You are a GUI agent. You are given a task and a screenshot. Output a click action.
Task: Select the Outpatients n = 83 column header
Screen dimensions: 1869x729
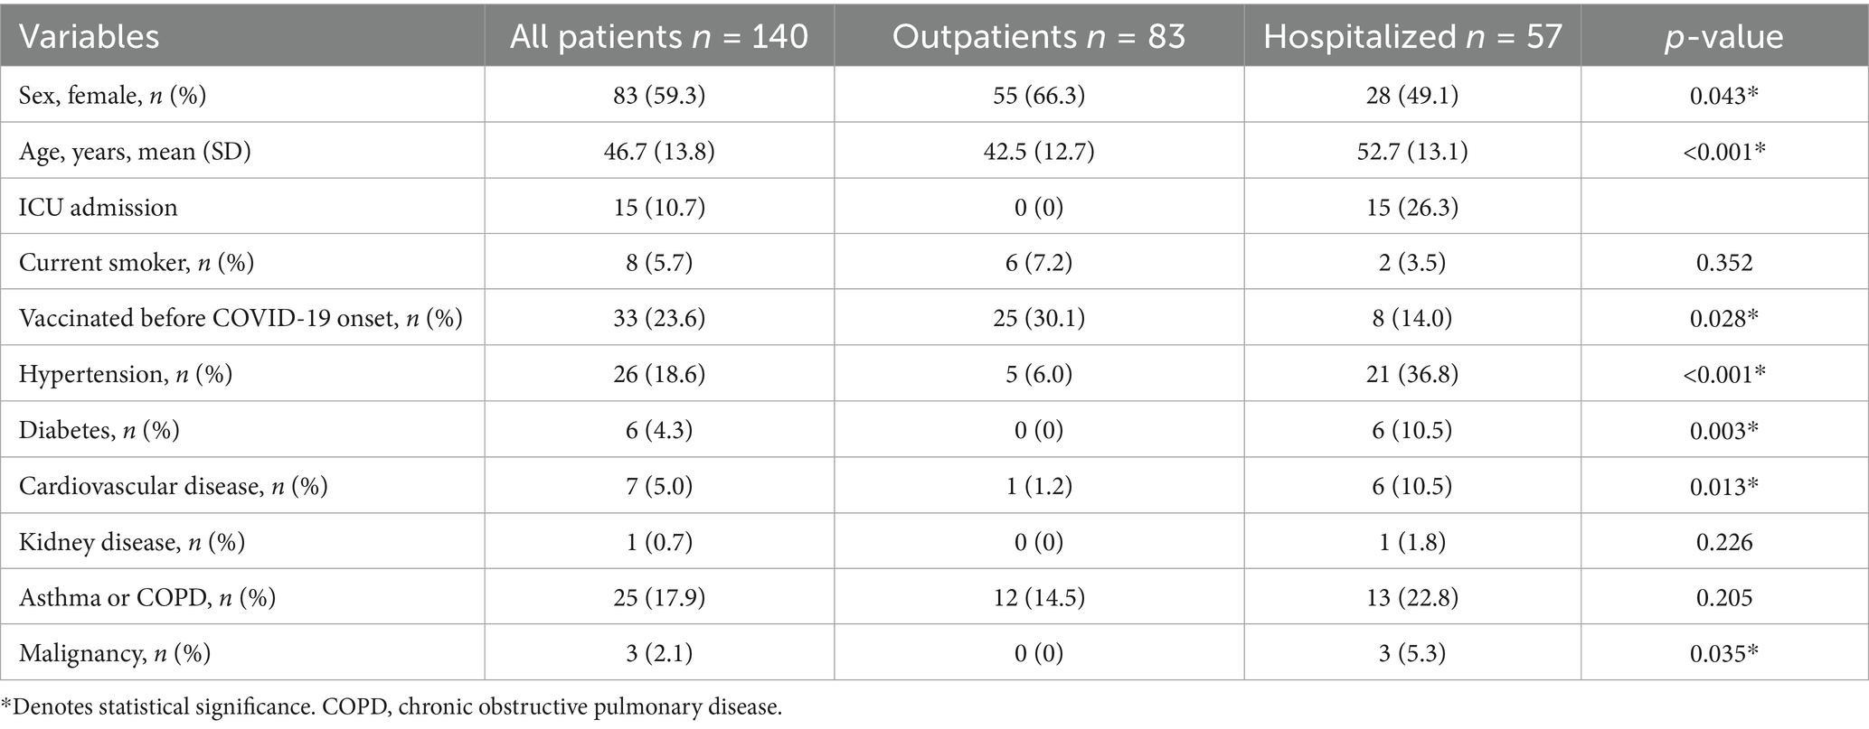click(1038, 36)
